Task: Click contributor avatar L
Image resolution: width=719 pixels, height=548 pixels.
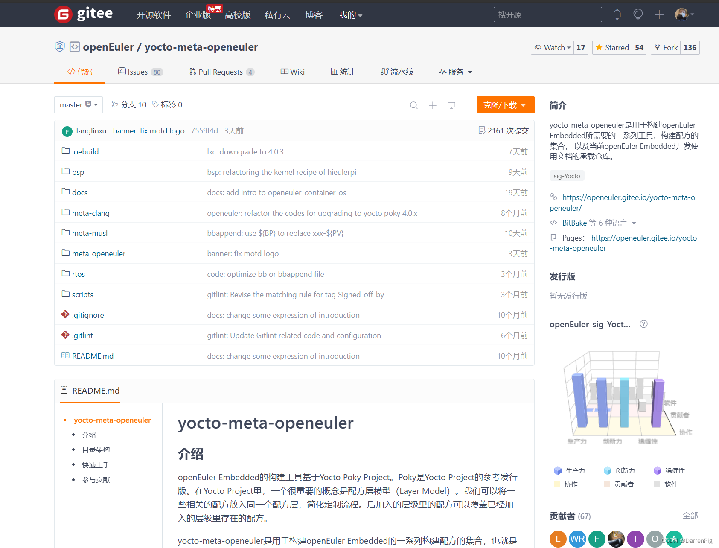Action: pyautogui.click(x=558, y=539)
